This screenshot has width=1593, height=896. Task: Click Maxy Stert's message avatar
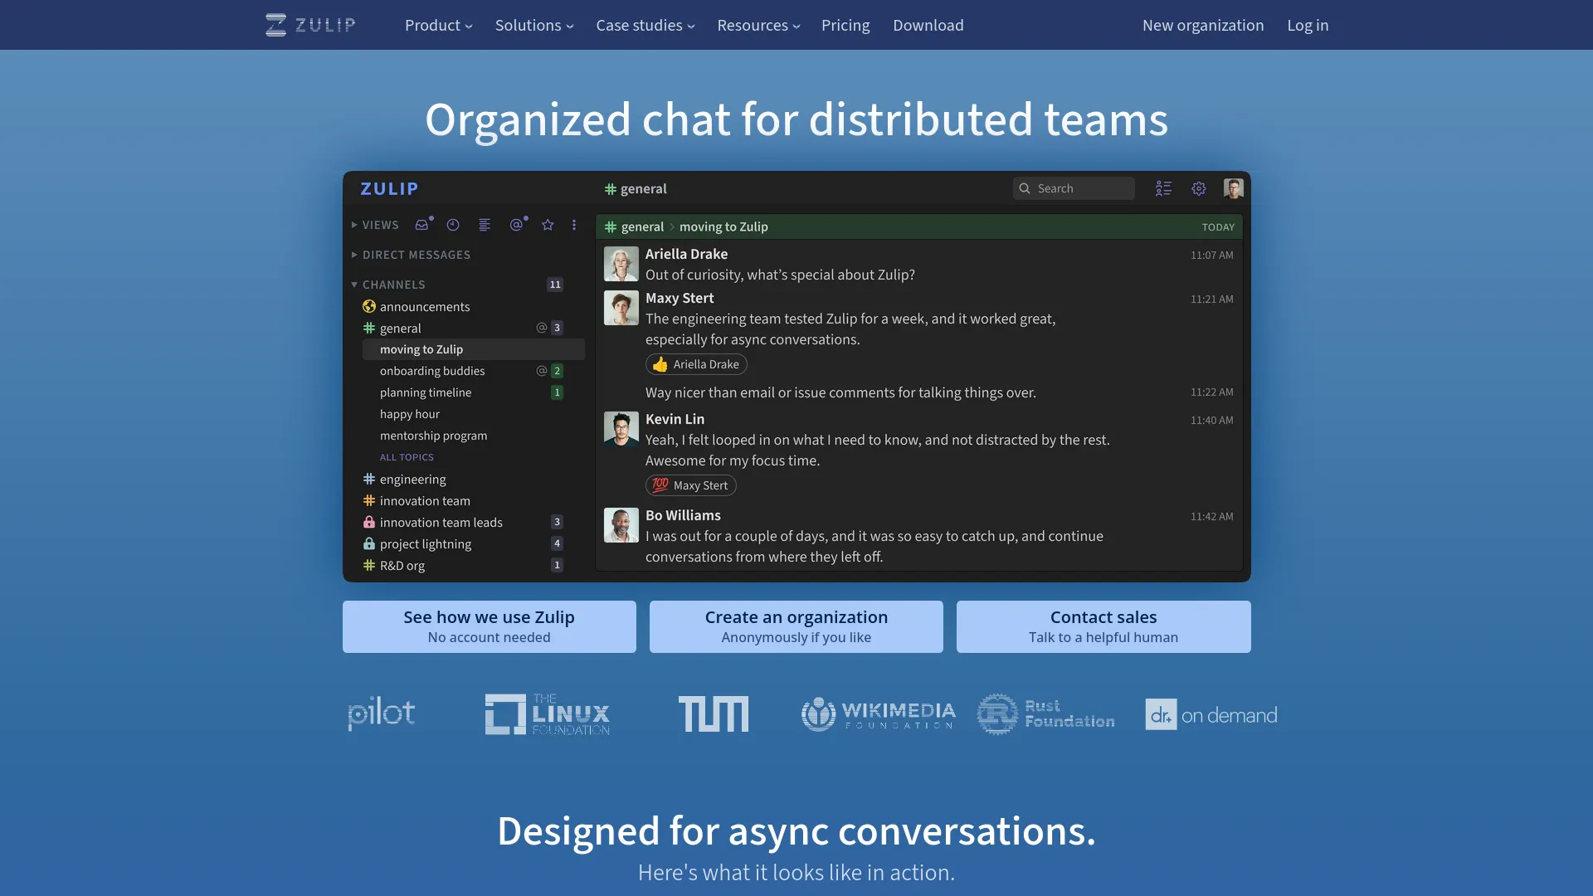[x=621, y=308]
